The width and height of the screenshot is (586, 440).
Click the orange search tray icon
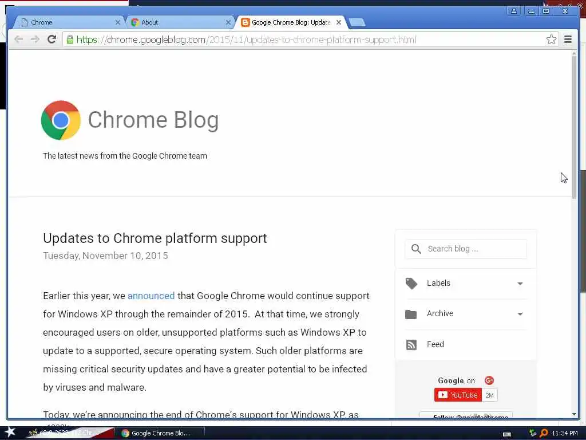coord(544,433)
